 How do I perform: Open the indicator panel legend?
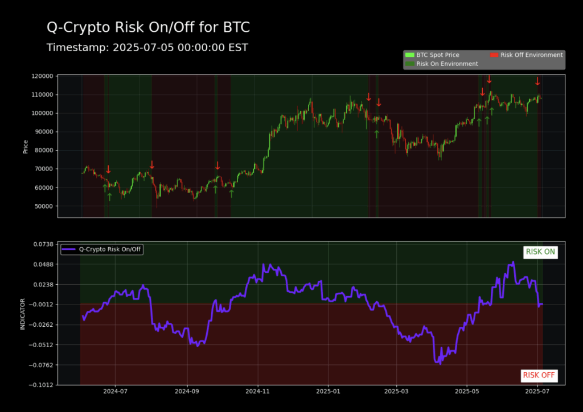[x=101, y=249]
